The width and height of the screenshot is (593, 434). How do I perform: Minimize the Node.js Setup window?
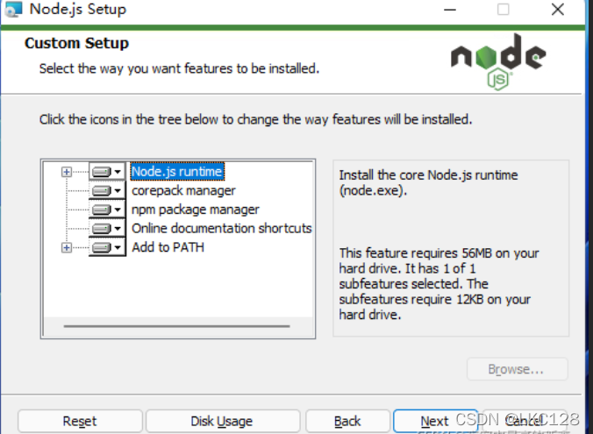coord(450,10)
